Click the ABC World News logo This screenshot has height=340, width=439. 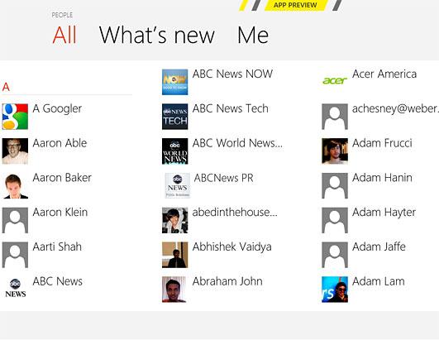point(175,151)
